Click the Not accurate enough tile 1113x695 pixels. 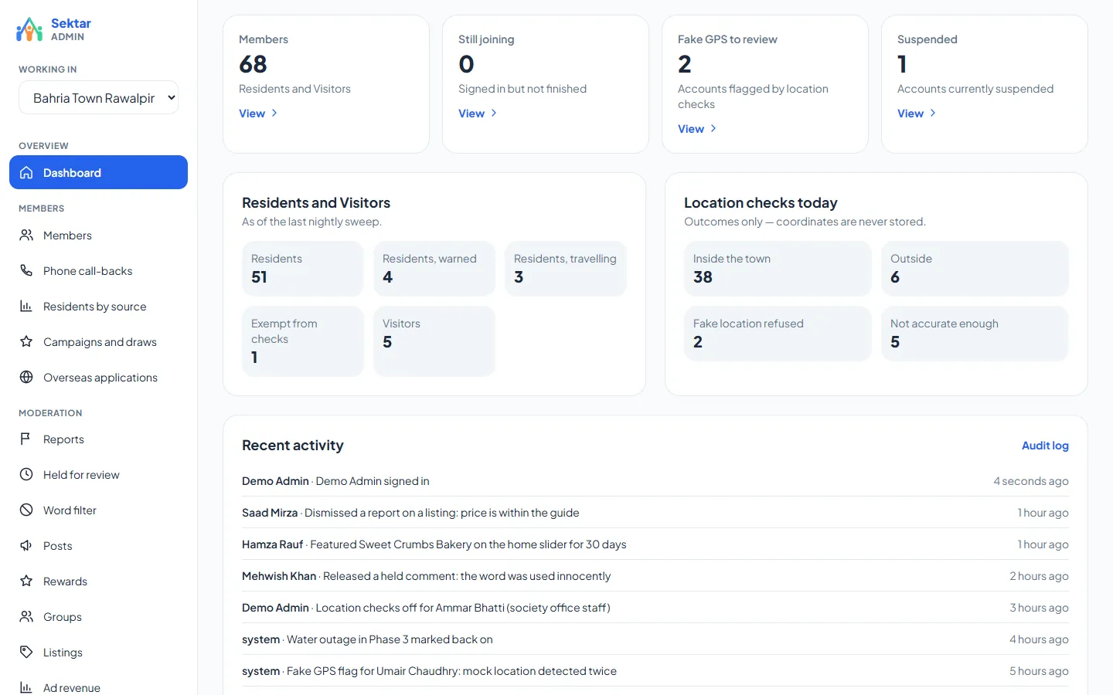point(975,334)
